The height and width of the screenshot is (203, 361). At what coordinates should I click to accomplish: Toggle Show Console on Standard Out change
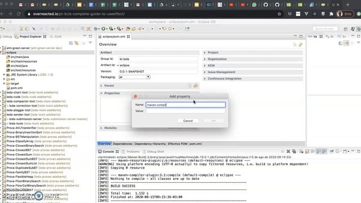click(x=318, y=151)
